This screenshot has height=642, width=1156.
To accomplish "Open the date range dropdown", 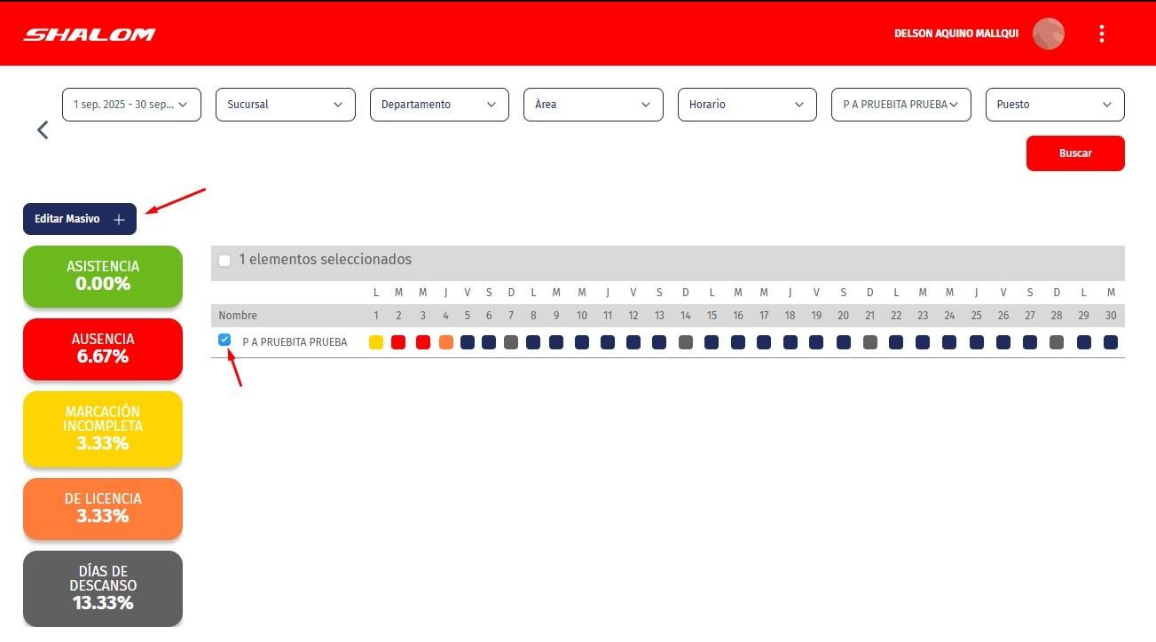I will (131, 105).
